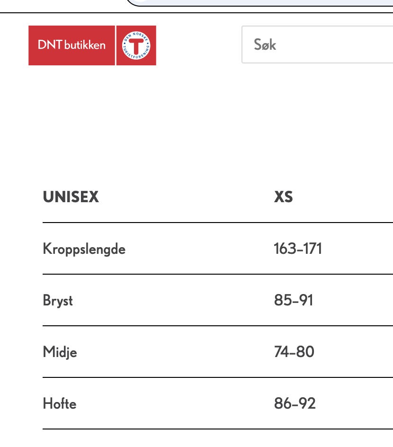This screenshot has height=447, width=393.
Task: Select the Hofte row label
Action: click(60, 403)
